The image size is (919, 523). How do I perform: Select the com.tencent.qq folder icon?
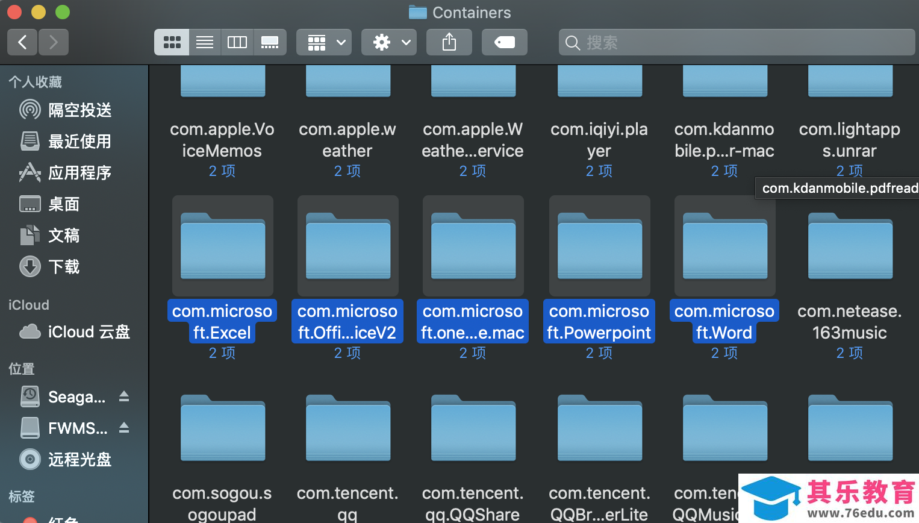pos(348,428)
